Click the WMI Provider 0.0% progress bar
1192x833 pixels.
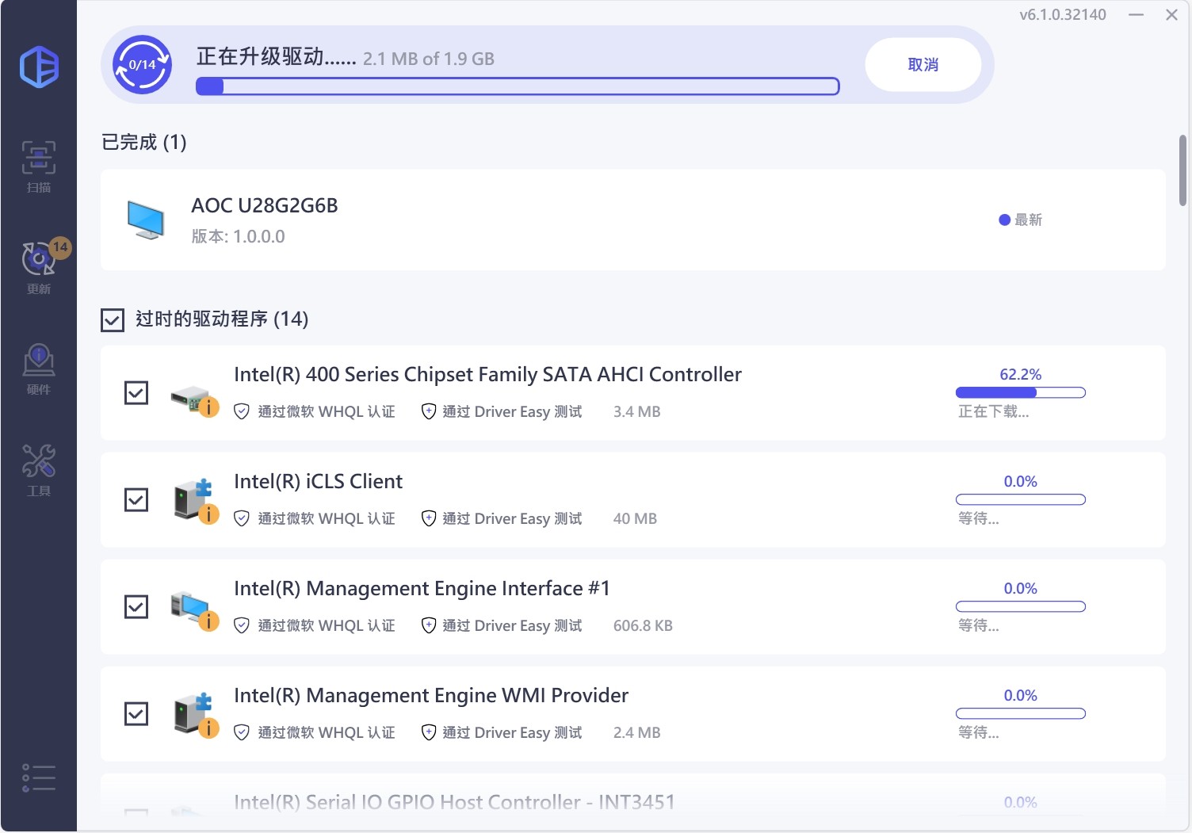(x=1021, y=713)
